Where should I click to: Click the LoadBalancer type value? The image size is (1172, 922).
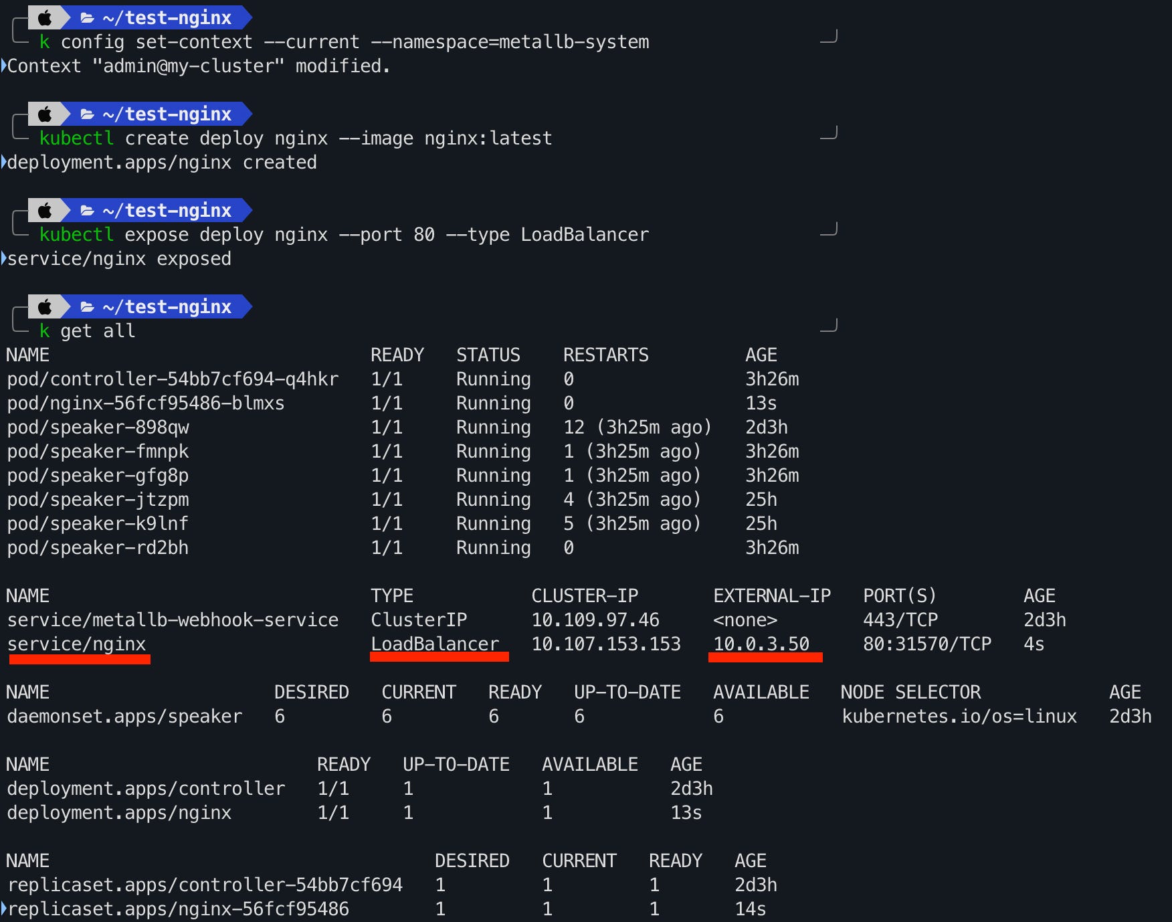point(435,644)
